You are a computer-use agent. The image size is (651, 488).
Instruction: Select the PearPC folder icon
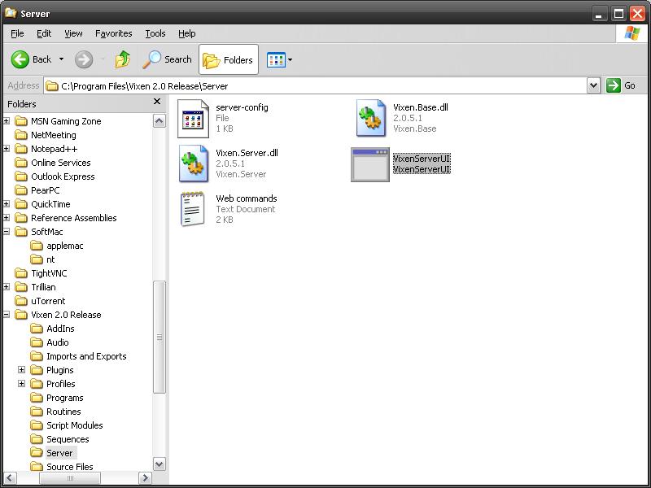21,190
